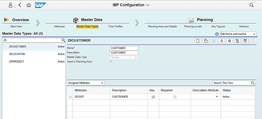262x119 pixels.
Task: Open the Edit Active and Inactive dropdown
Action: point(238,34)
